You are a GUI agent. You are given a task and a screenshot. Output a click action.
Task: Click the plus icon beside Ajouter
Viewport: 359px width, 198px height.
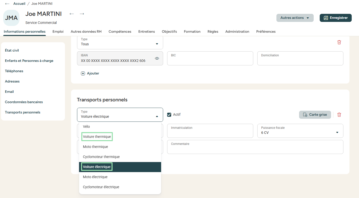click(x=83, y=73)
